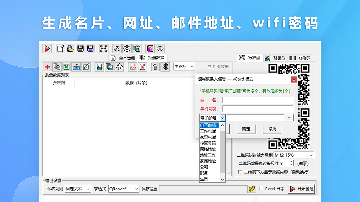The width and height of the screenshot is (360, 202).
Task: Open the 固定文本 naming rule dropdown
Action: (78, 189)
